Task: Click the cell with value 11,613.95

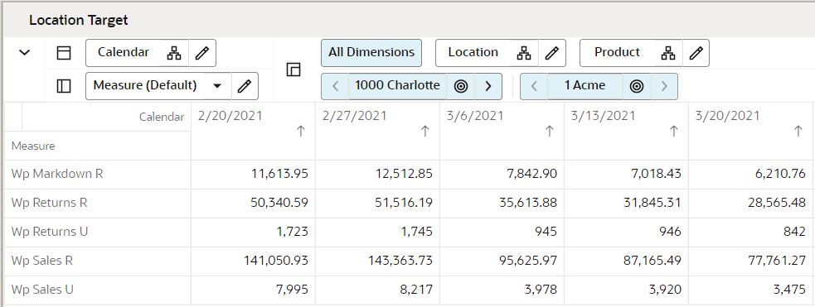Action: click(x=253, y=175)
